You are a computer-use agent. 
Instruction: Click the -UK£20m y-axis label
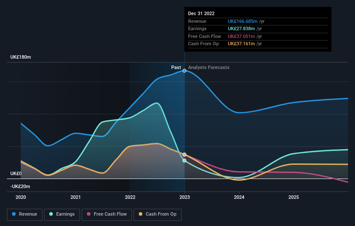[x=20, y=186]
